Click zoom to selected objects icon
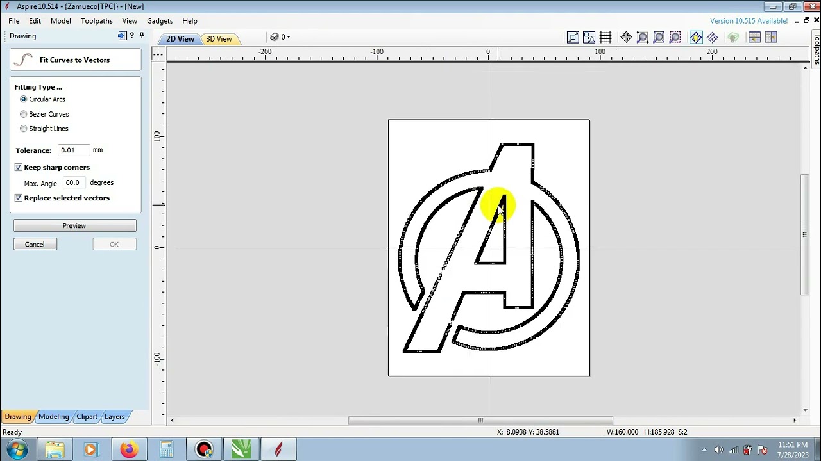The width and height of the screenshot is (821, 461). (675, 37)
